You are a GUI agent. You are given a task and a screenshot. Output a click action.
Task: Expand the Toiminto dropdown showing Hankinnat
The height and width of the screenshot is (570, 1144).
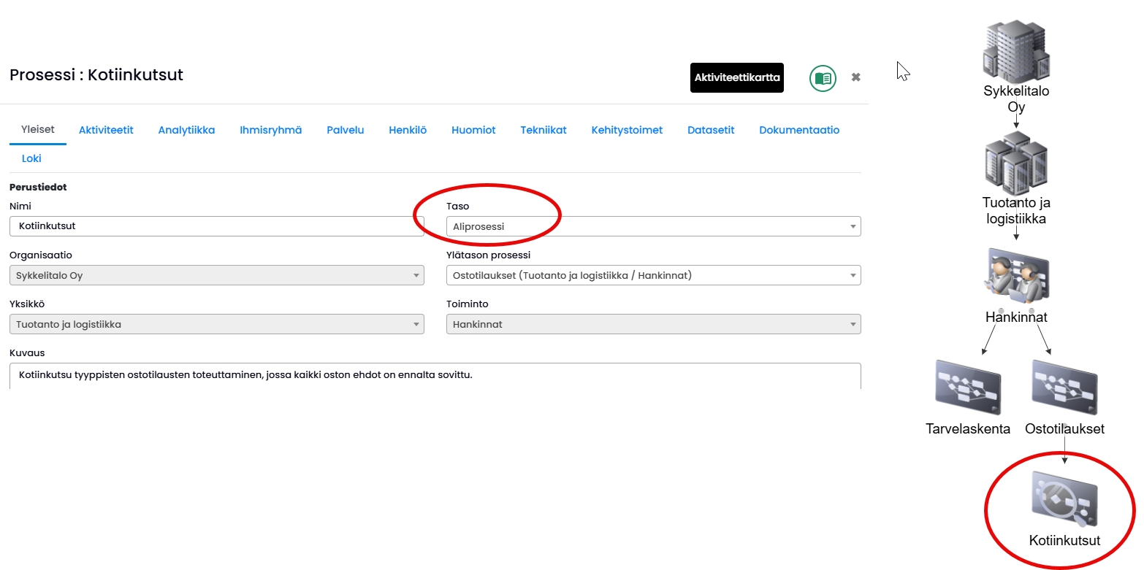[x=654, y=324]
